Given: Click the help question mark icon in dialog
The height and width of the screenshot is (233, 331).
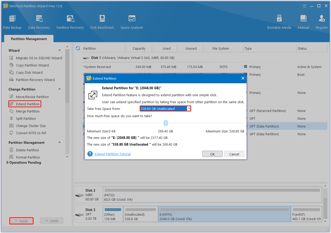Looking at the screenshot, I should [x=90, y=154].
